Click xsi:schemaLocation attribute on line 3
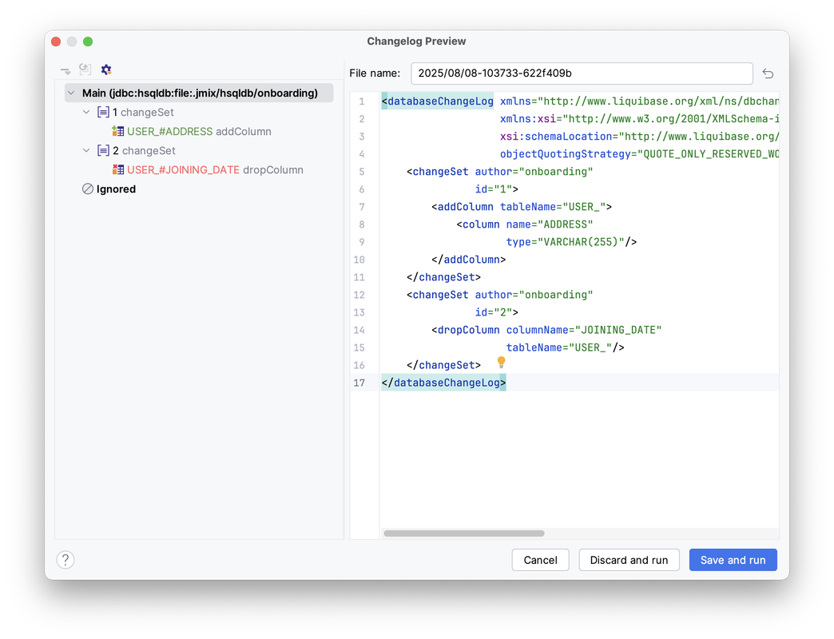Viewport: 834px width, 639px height. click(x=639, y=137)
